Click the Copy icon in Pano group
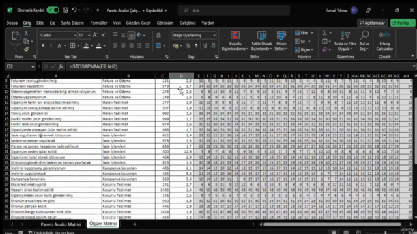Screen dimensions: 417x234 pyautogui.click(x=26, y=42)
